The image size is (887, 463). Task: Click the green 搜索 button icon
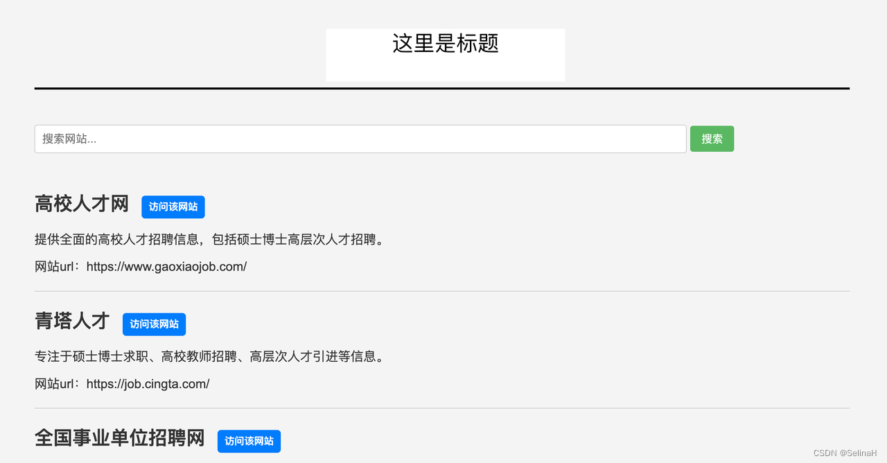tap(712, 139)
